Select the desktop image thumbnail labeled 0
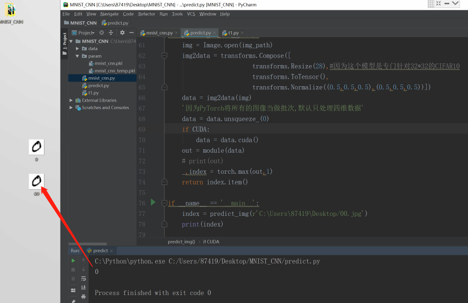Image resolution: width=468 pixels, height=303 pixels. [37, 147]
